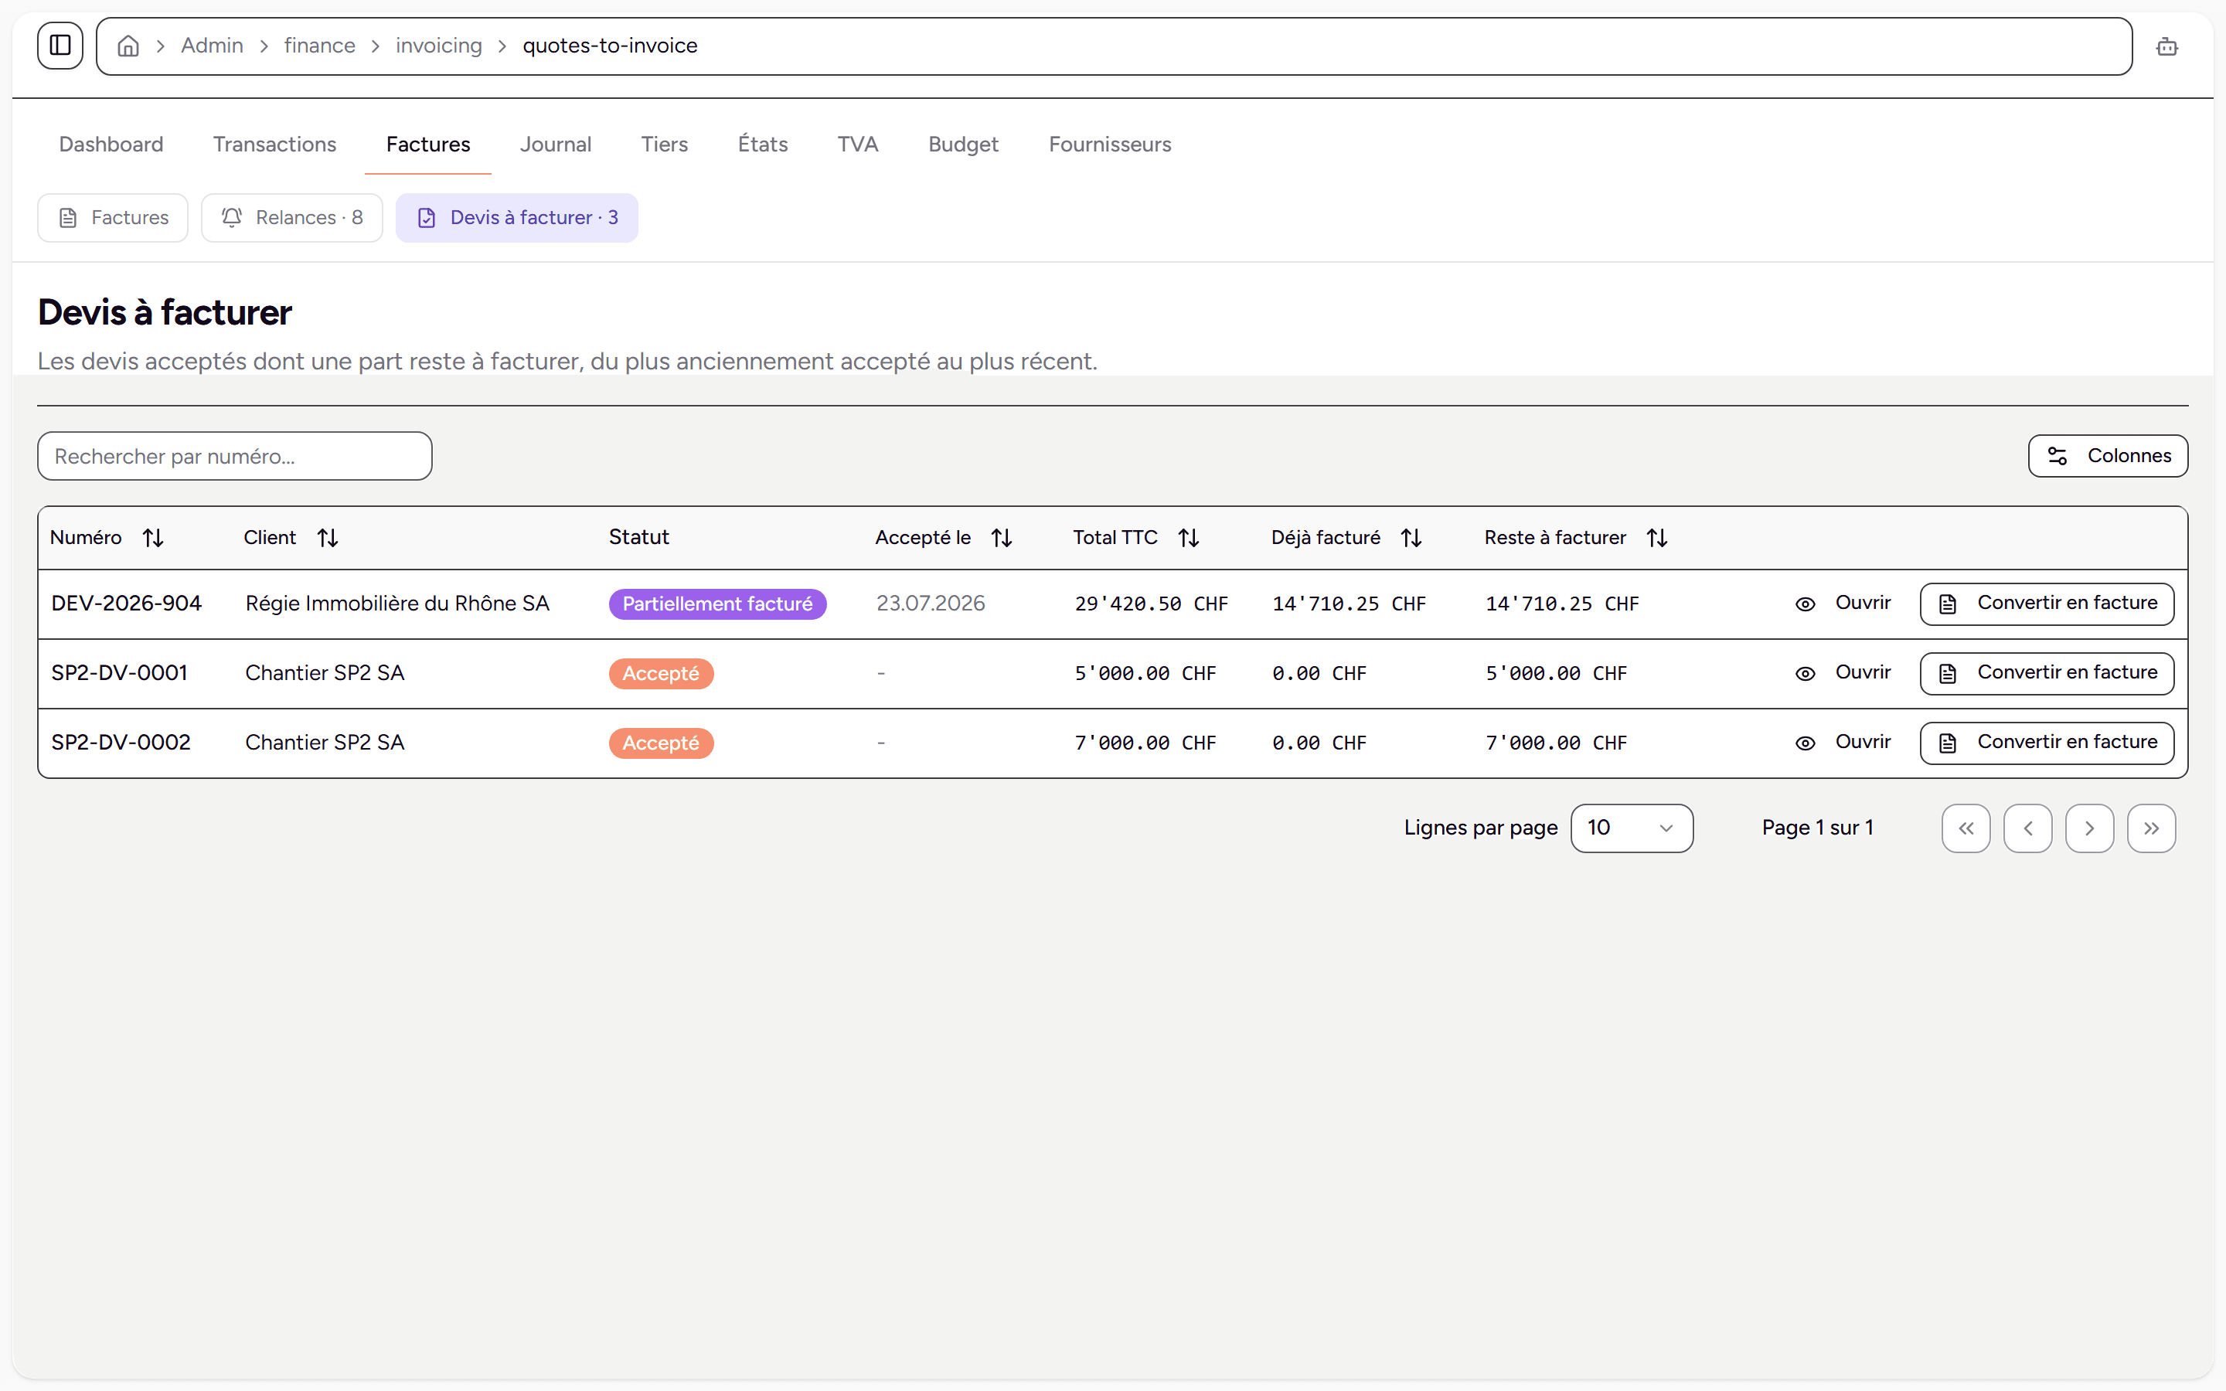The height and width of the screenshot is (1391, 2226).
Task: Switch to the Transactions tab
Action: [x=274, y=145]
